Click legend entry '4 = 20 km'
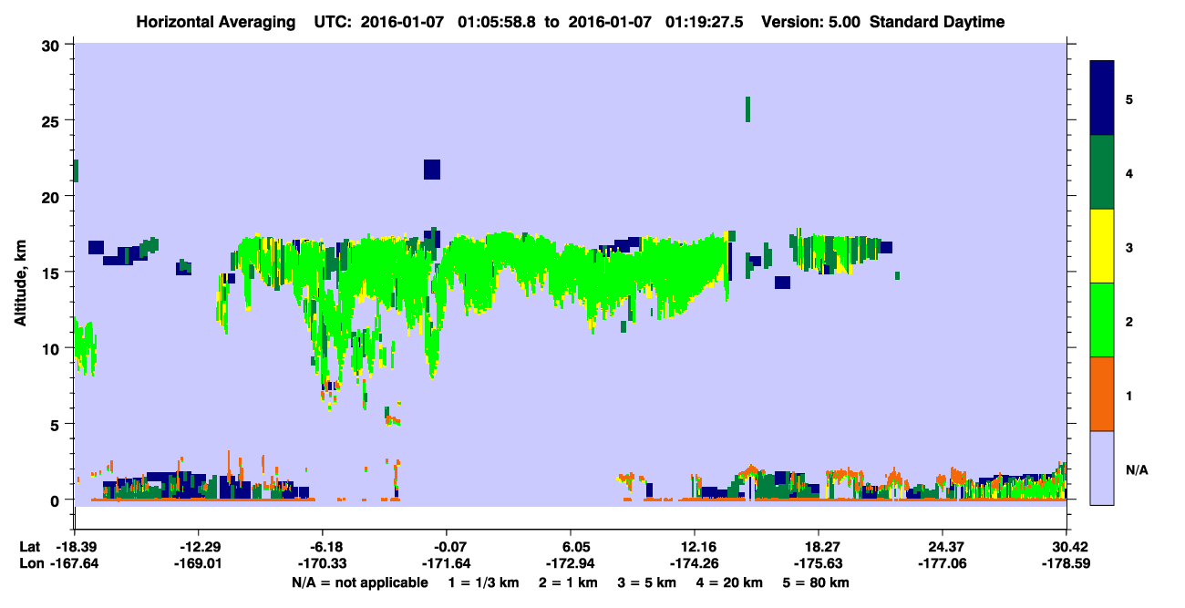Screen dimensions: 1185x608 click(x=729, y=582)
